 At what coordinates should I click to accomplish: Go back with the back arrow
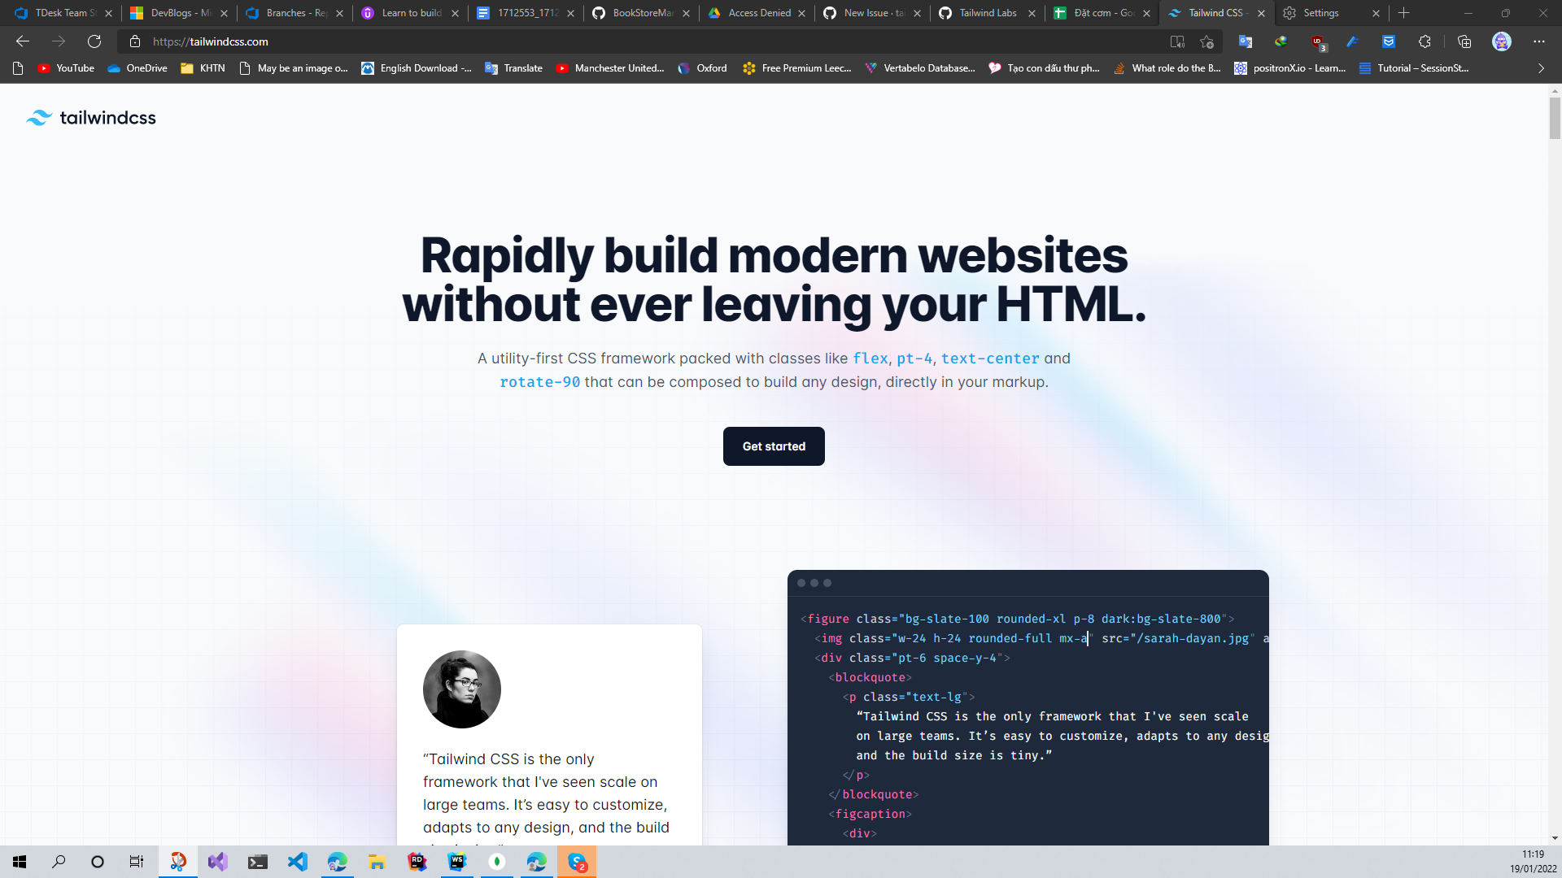23,41
